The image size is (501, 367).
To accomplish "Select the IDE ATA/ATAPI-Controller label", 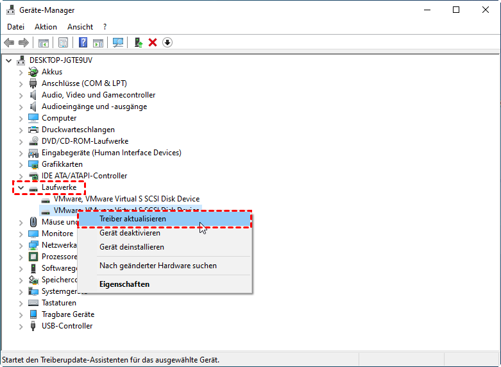I will (84, 176).
